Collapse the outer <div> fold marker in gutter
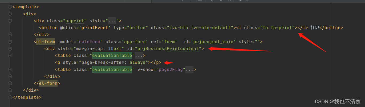365x107 pixels. pos(10,14)
